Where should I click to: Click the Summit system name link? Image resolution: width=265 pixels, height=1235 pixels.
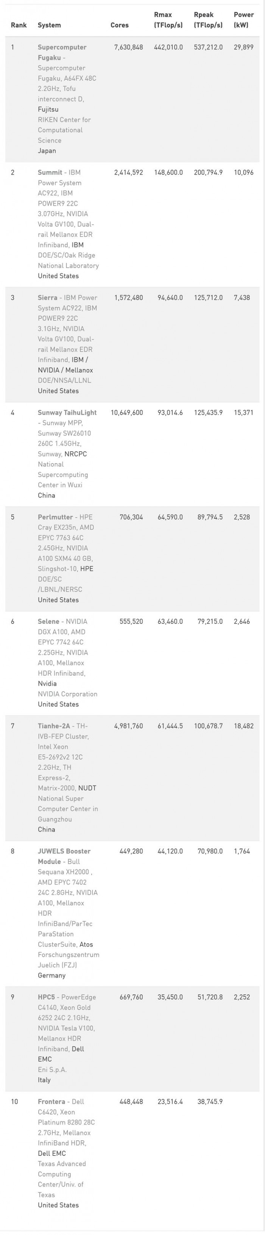(x=50, y=172)
